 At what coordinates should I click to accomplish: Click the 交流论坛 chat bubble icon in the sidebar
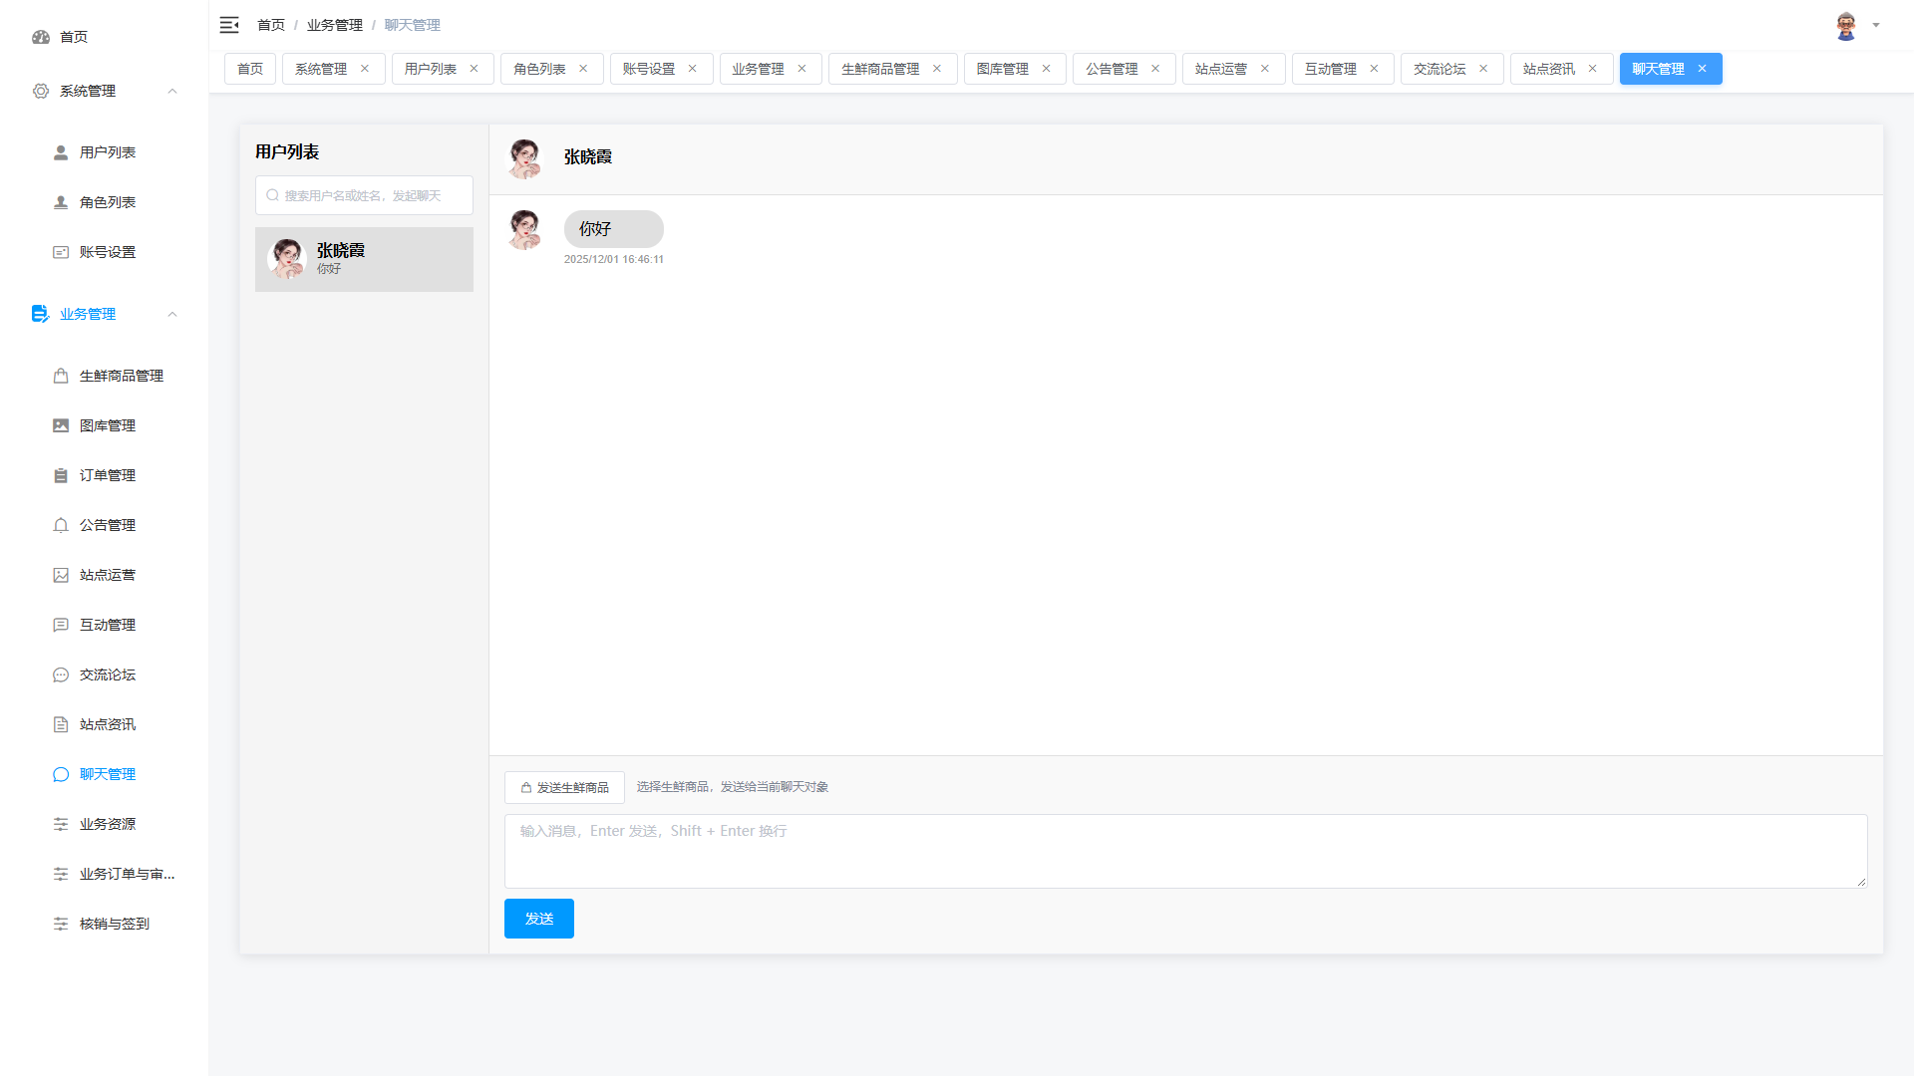(61, 674)
